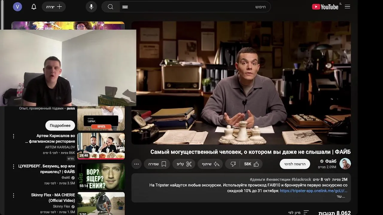Go to YouTube home via logo
The height and width of the screenshot is (215, 383).
point(325,7)
